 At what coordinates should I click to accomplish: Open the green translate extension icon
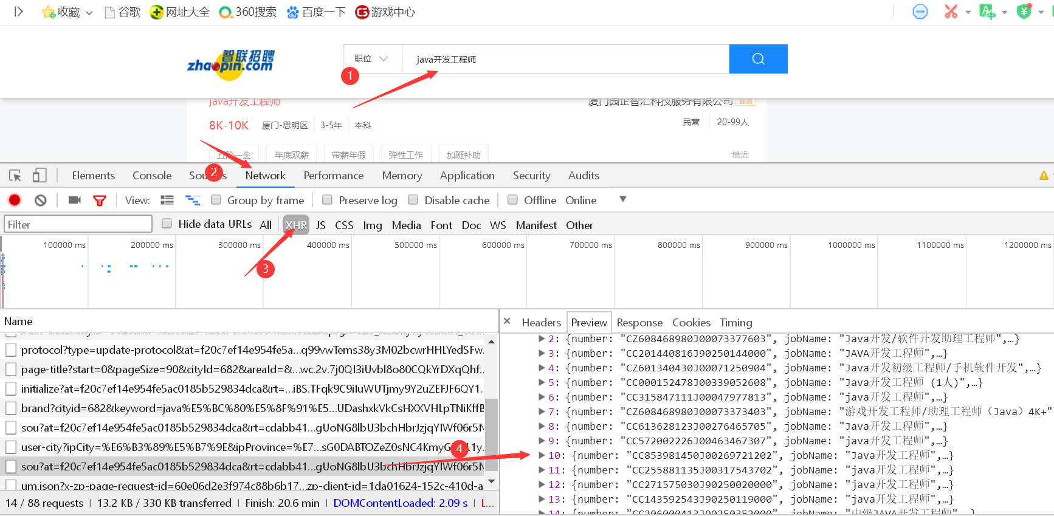pyautogui.click(x=987, y=12)
